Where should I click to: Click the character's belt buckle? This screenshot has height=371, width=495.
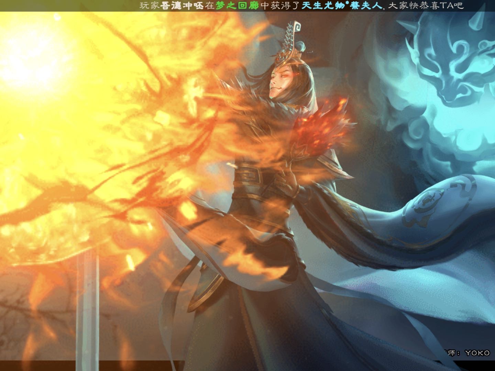[247, 176]
